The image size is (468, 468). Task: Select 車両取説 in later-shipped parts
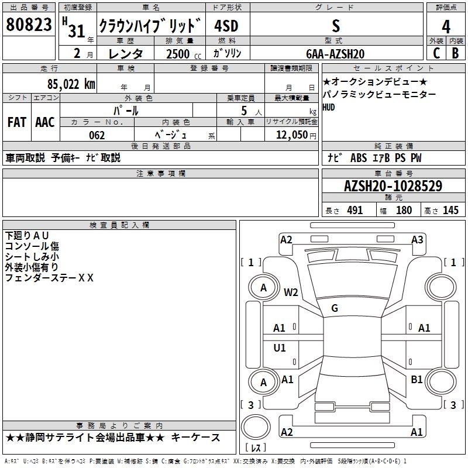(25, 158)
